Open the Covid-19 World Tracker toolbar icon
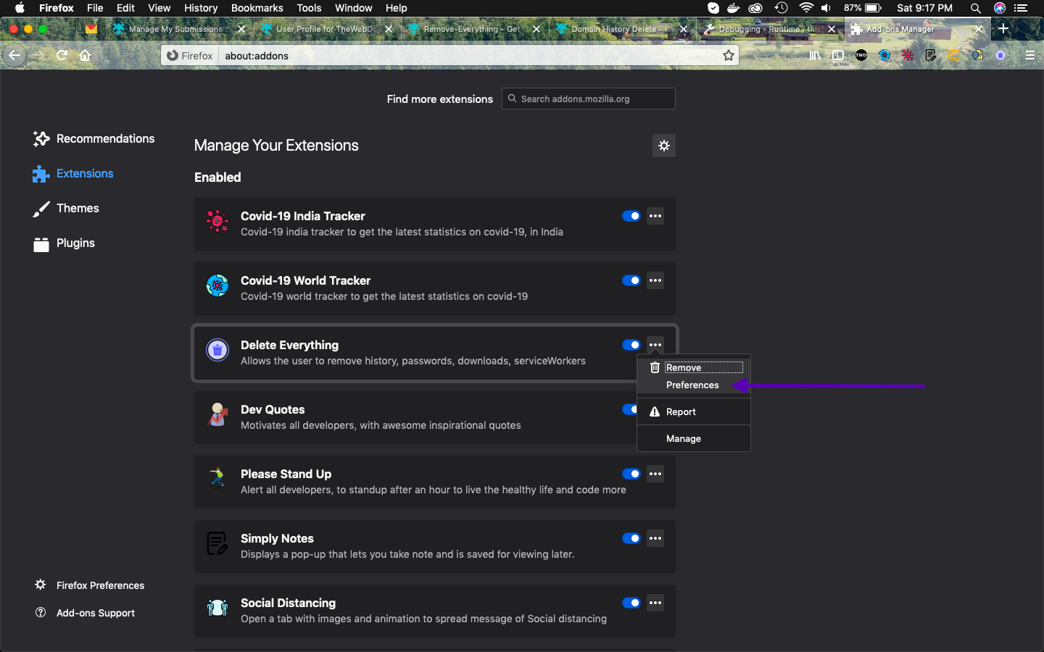The image size is (1044, 652). point(884,55)
